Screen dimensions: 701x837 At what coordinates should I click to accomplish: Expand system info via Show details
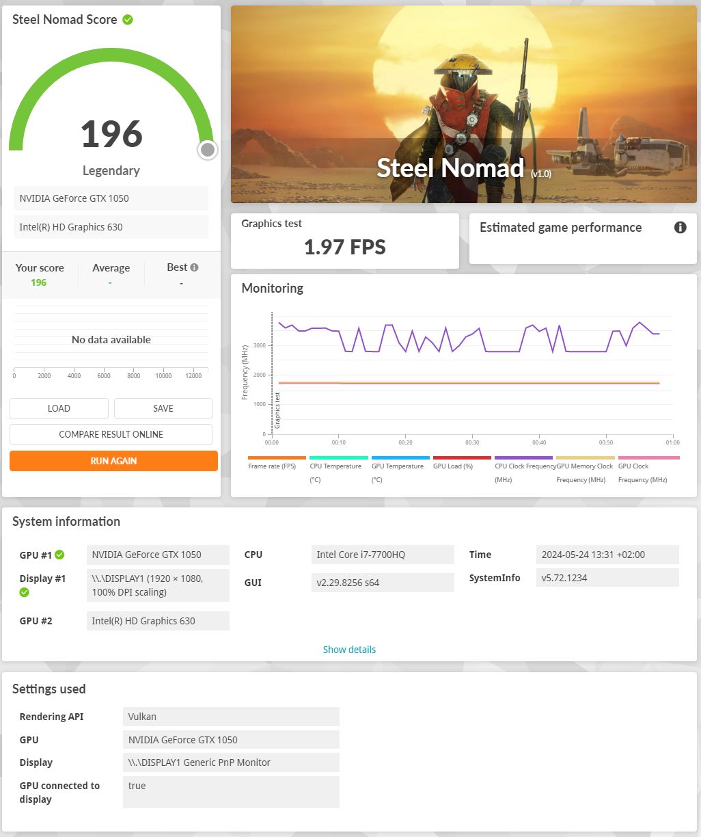coord(349,650)
